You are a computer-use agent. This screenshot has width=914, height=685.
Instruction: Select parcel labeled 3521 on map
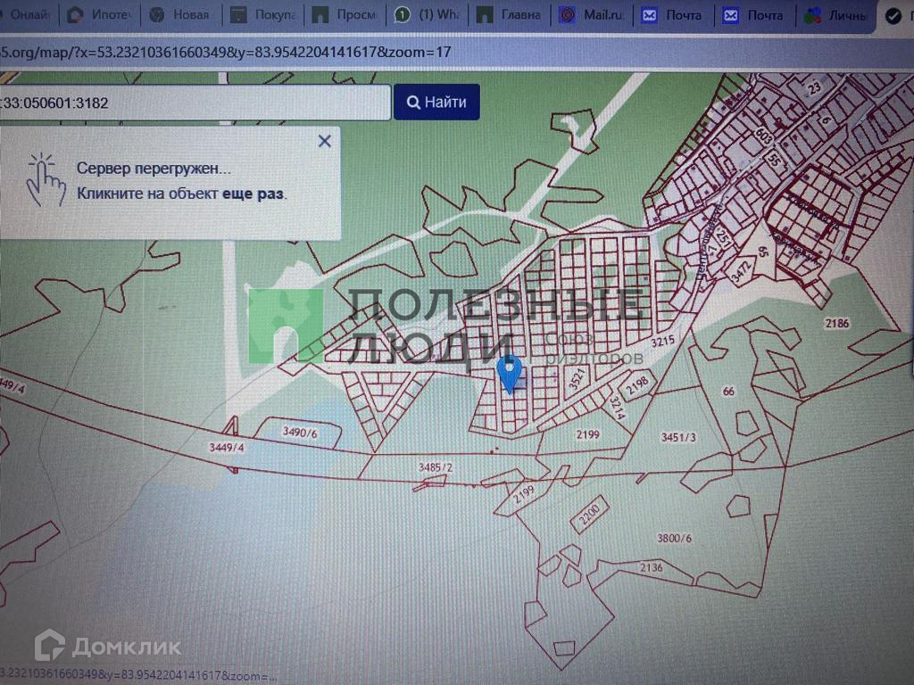pos(577,378)
